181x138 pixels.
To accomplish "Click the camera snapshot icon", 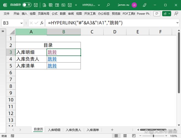I will pos(63,5).
